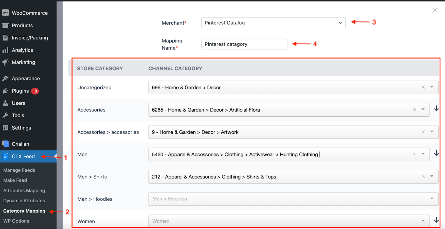Click the 'CHANNEL CATEGORY' column header

point(175,69)
